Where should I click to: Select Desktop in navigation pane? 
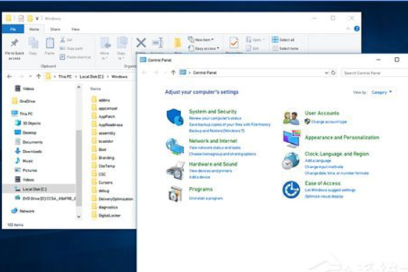[25, 132]
